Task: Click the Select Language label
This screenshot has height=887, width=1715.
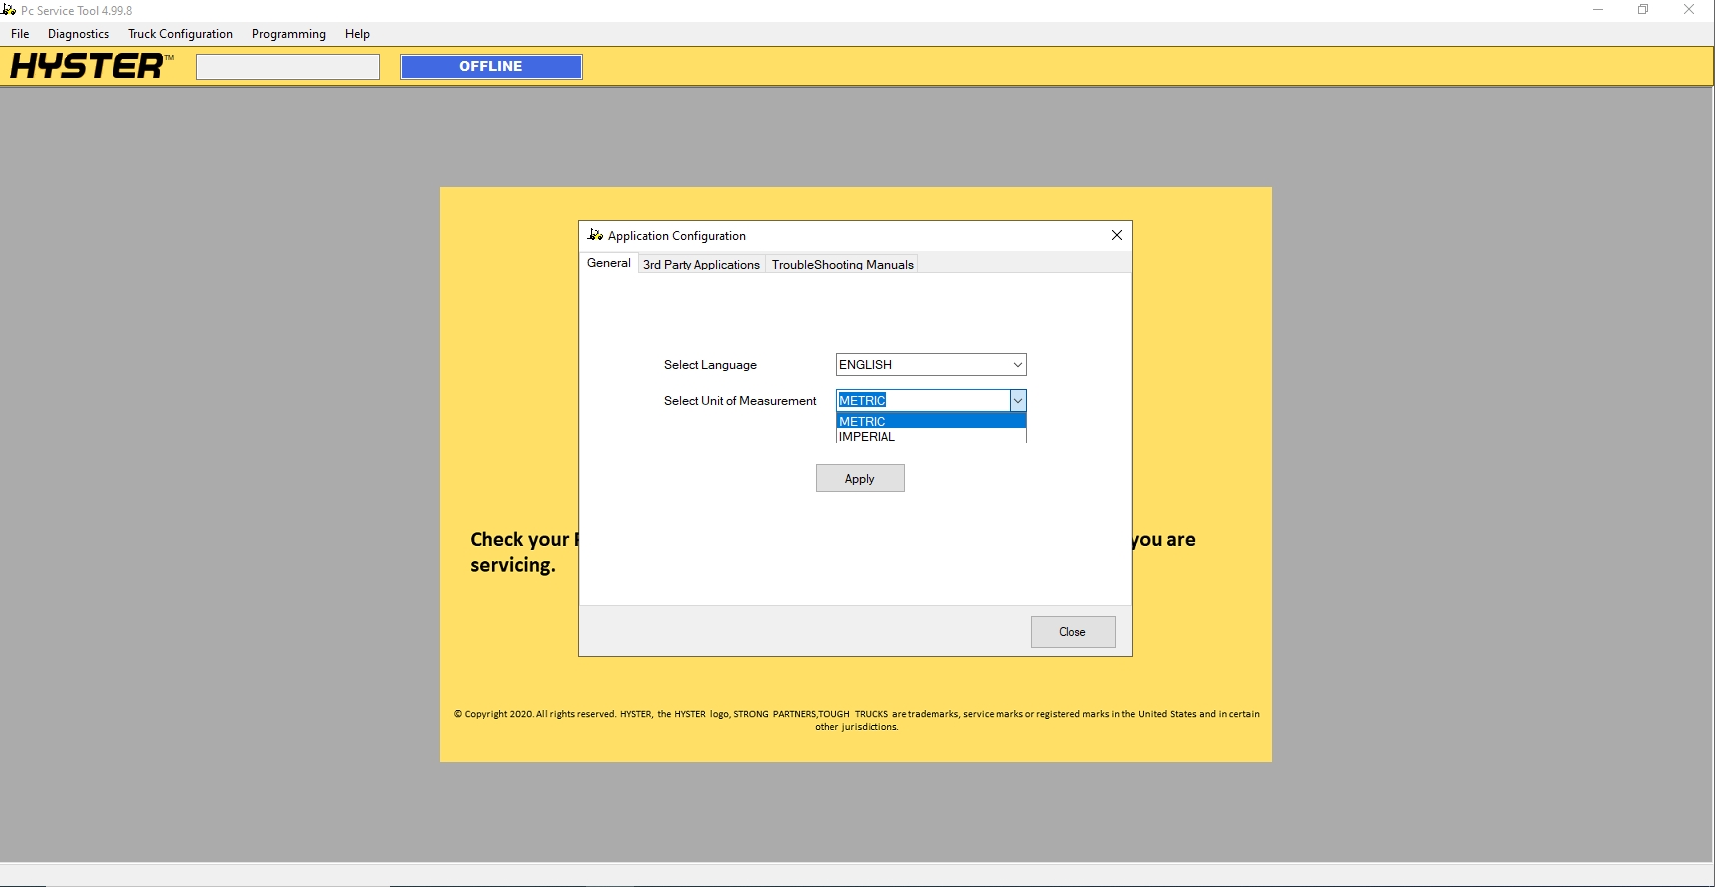Action: tap(710, 365)
